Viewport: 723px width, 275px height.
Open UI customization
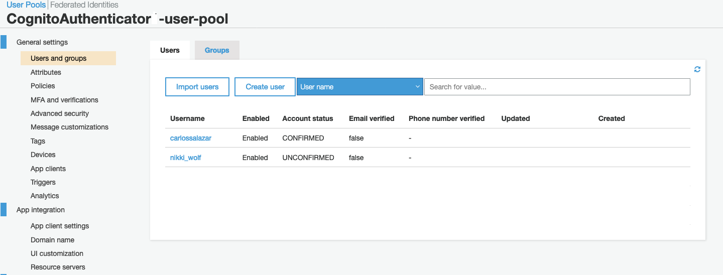pyautogui.click(x=57, y=253)
